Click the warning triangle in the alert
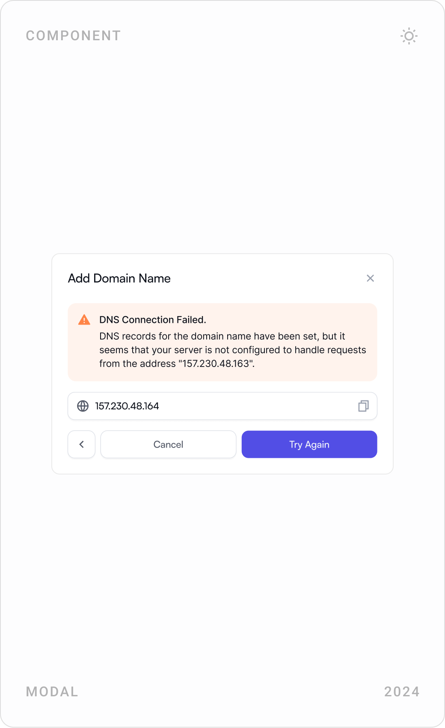Image resolution: width=445 pixels, height=728 pixels. click(x=84, y=319)
